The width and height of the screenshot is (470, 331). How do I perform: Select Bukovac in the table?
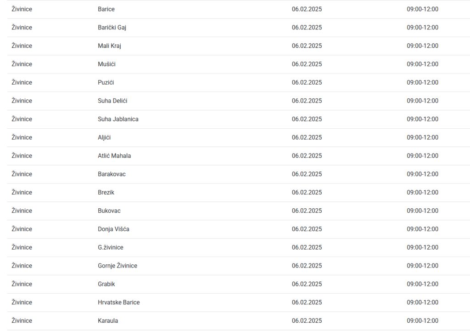(x=109, y=211)
